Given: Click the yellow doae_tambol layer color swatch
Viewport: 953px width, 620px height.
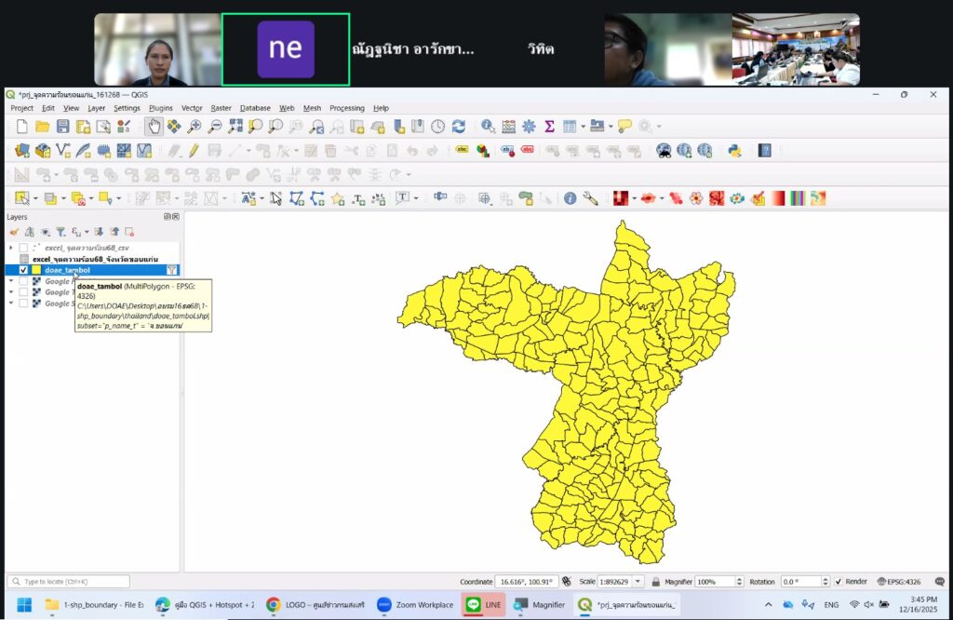Looking at the screenshot, I should point(36,270).
